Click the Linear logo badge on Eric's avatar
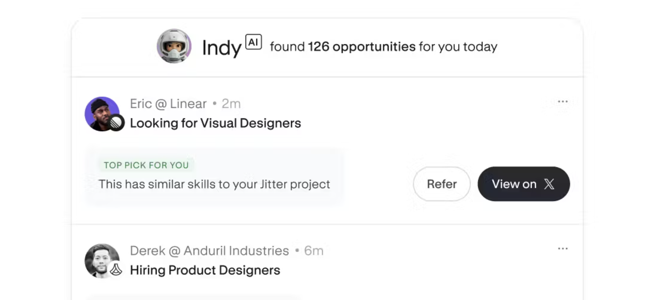647x300 pixels. [x=116, y=122]
